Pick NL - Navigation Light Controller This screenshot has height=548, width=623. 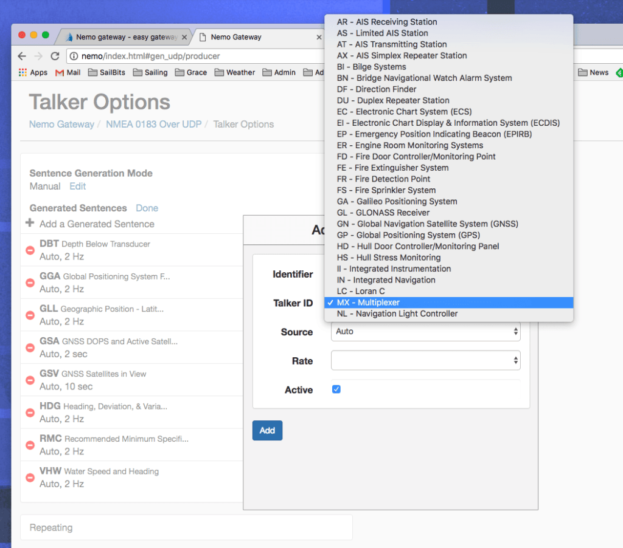[448, 313]
